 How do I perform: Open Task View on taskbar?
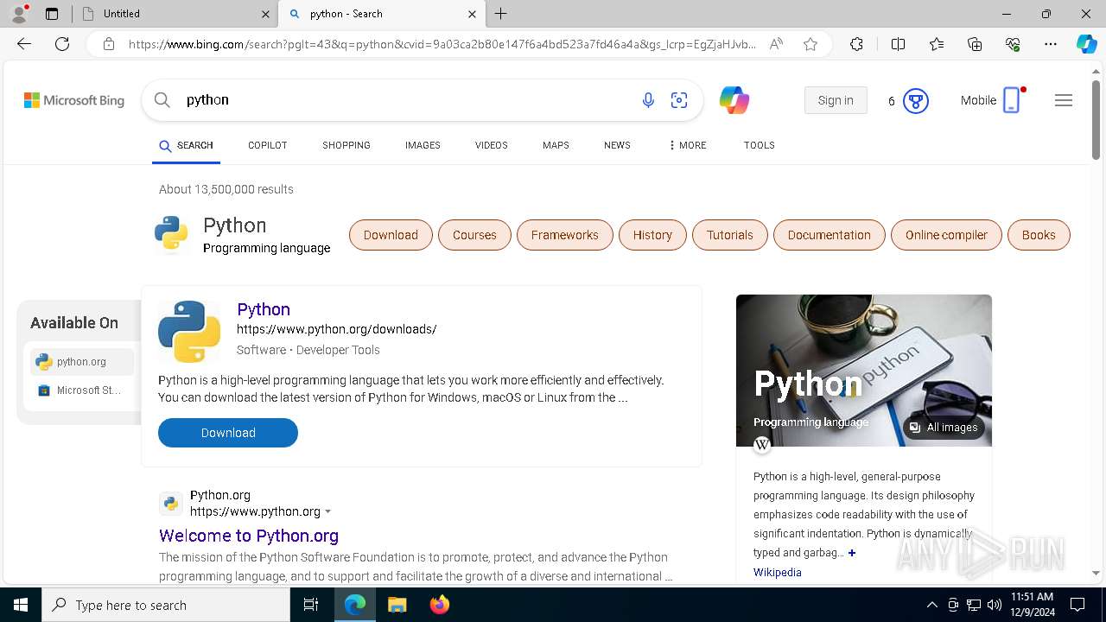point(311,605)
